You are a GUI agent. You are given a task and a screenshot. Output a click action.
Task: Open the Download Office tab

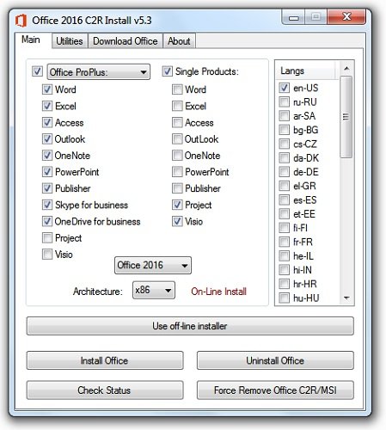(x=126, y=41)
